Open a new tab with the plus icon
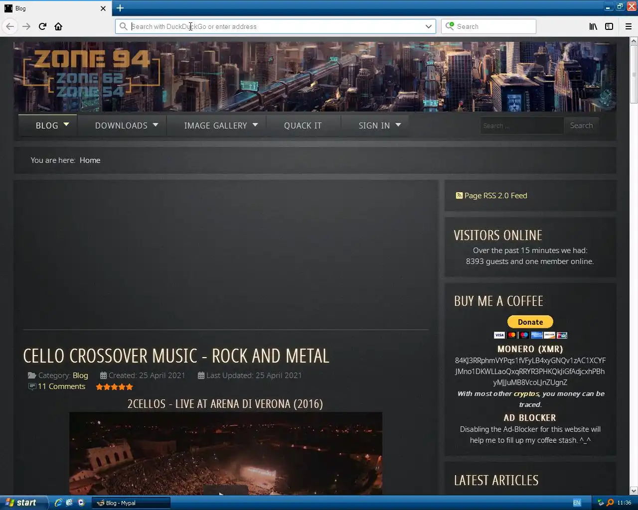 click(x=120, y=8)
